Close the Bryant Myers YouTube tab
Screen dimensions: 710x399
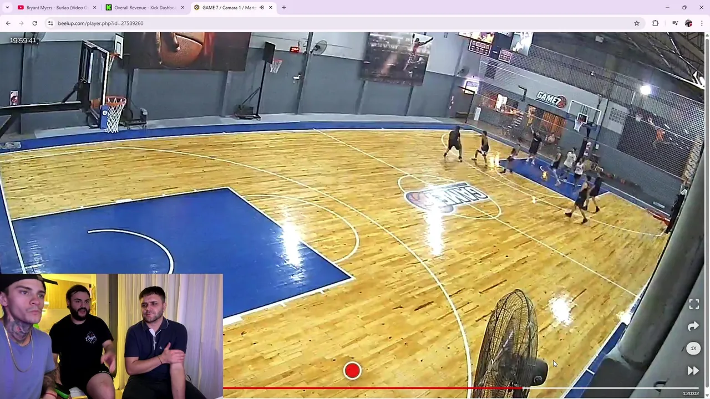(94, 7)
